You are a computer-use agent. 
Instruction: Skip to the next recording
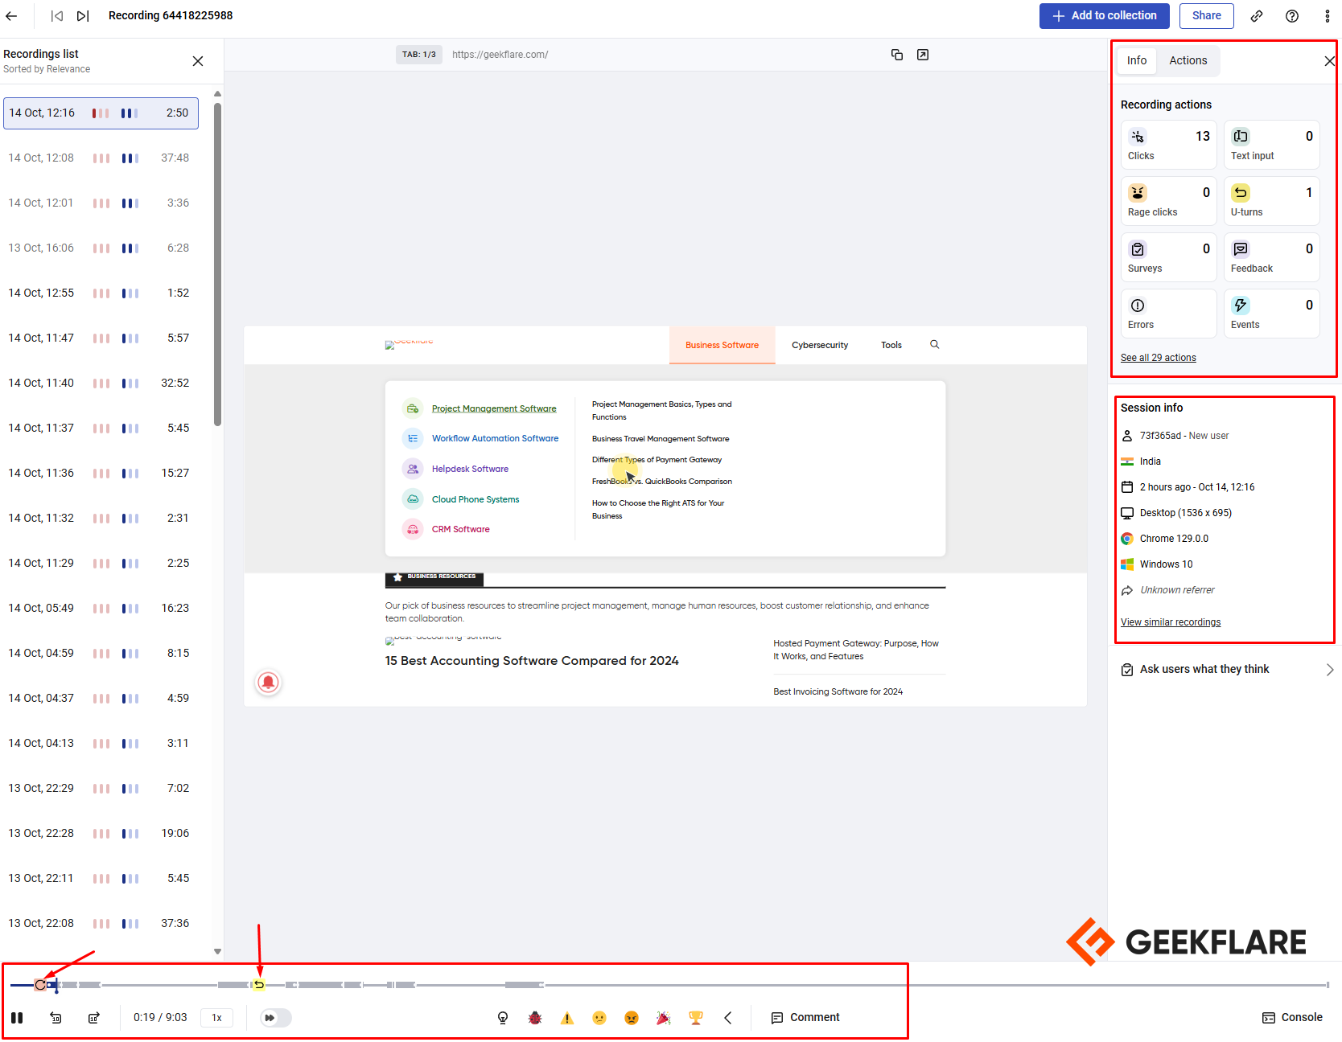click(x=83, y=16)
